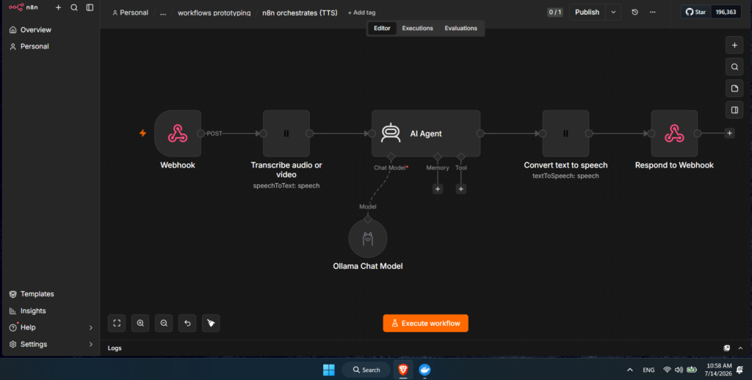Expand the hidden breadcrumb ellipsis

coord(163,13)
